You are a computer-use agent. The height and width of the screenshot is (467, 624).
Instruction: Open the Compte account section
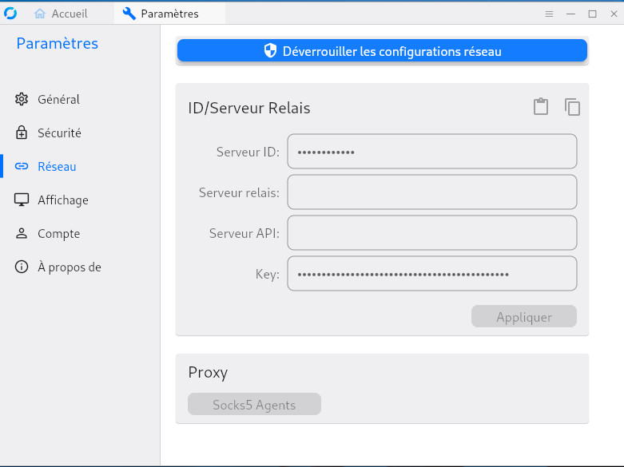[x=58, y=234]
